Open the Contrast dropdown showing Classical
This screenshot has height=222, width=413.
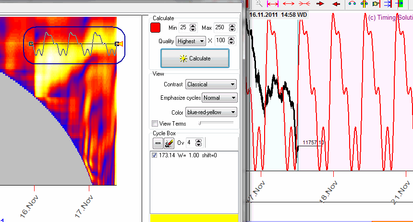[x=211, y=84]
